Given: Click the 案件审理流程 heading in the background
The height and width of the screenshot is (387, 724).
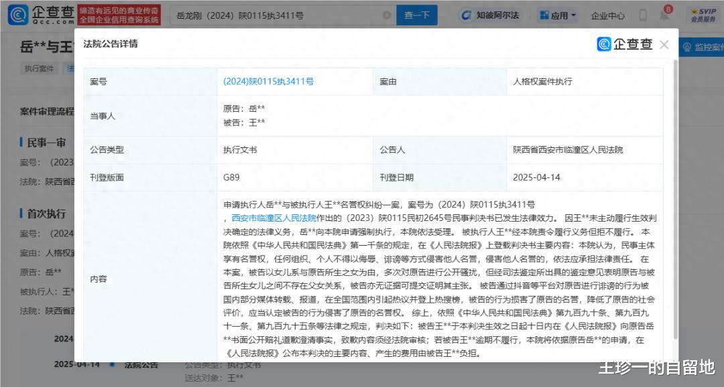Looking at the screenshot, I should pos(47,112).
